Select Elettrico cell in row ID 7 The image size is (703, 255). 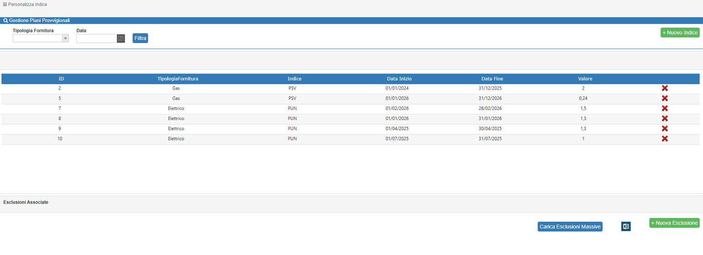(176, 109)
